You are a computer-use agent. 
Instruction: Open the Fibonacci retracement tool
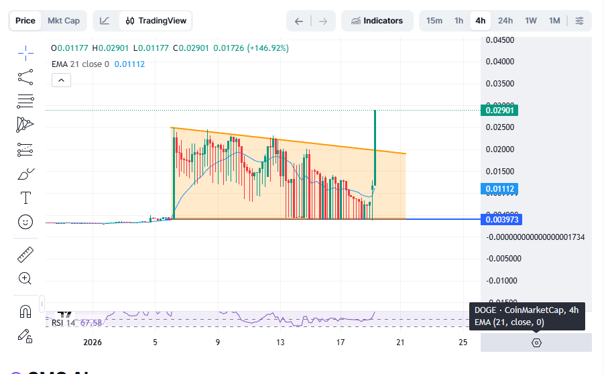coord(25,101)
